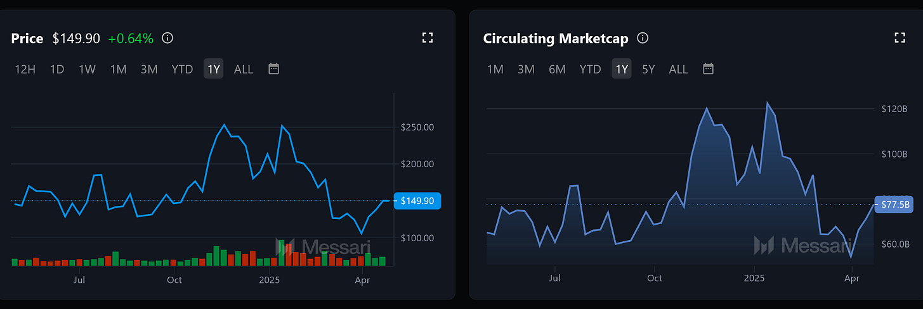Click the $77.5B marketcap axis tag
923x309 pixels.
894,205
